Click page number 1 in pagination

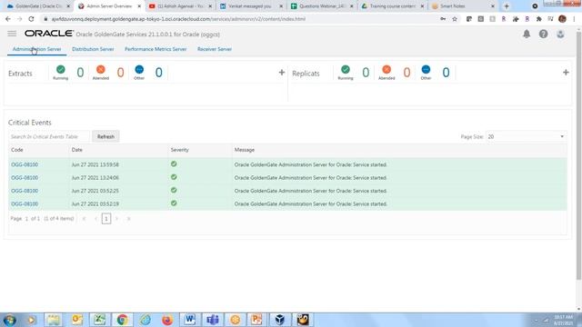(106, 219)
